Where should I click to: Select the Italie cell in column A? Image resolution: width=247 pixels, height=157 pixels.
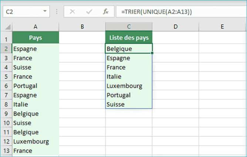[x=35, y=104]
